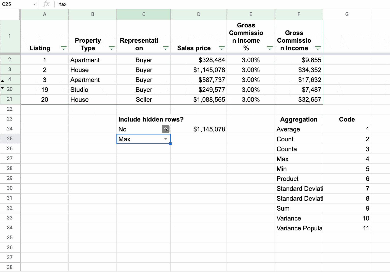The height and width of the screenshot is (272, 390).
Task: Select the cell containing $1,145,078 in row 24
Action: pos(199,129)
